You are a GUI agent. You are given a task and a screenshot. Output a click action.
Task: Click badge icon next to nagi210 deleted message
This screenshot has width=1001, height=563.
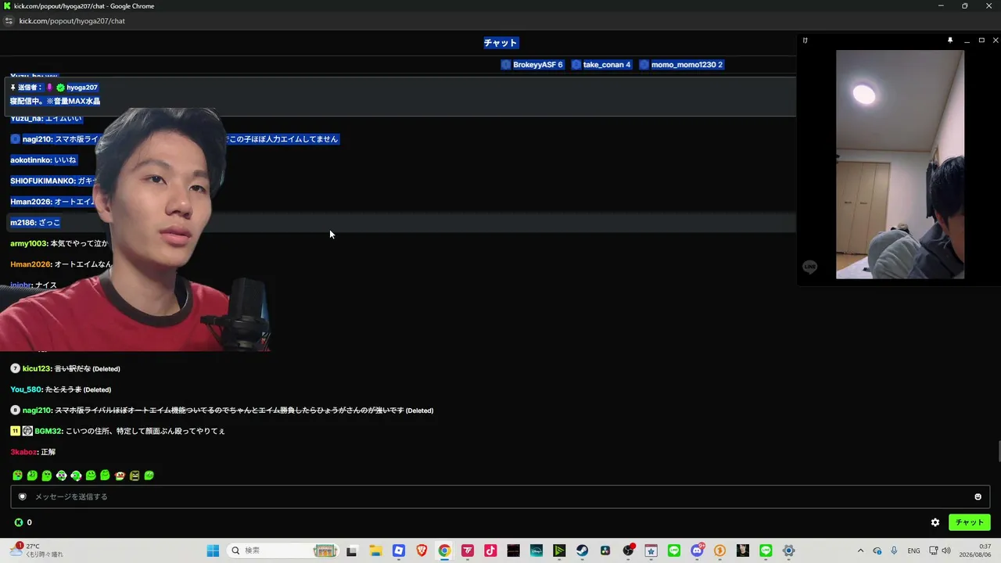(16, 411)
